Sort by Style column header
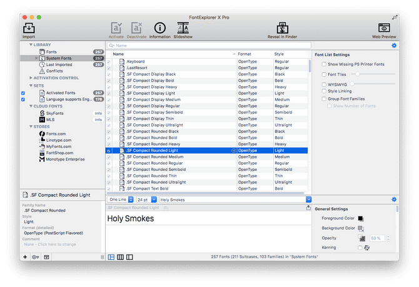 [x=291, y=54]
